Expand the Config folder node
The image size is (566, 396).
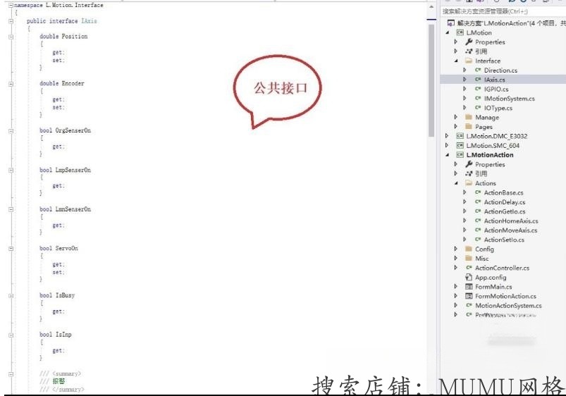[x=456, y=249]
